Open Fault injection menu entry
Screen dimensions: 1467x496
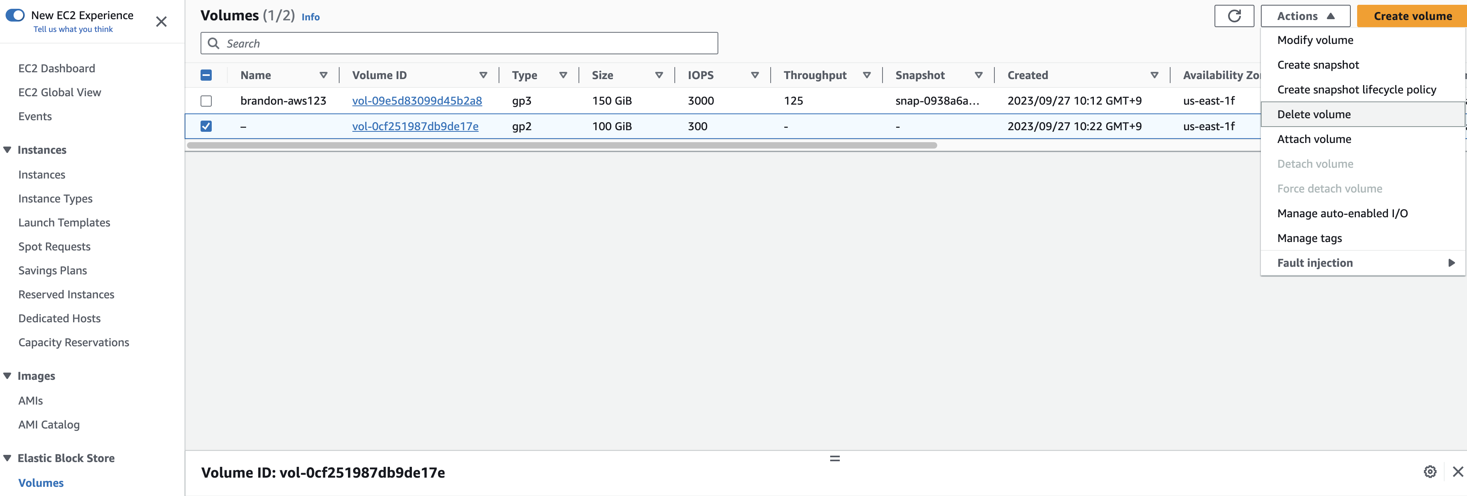click(1363, 263)
